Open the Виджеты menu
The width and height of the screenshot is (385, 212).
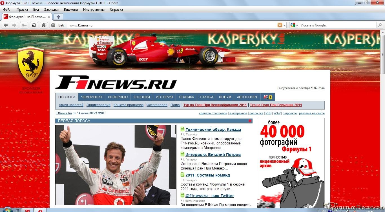[71, 10]
